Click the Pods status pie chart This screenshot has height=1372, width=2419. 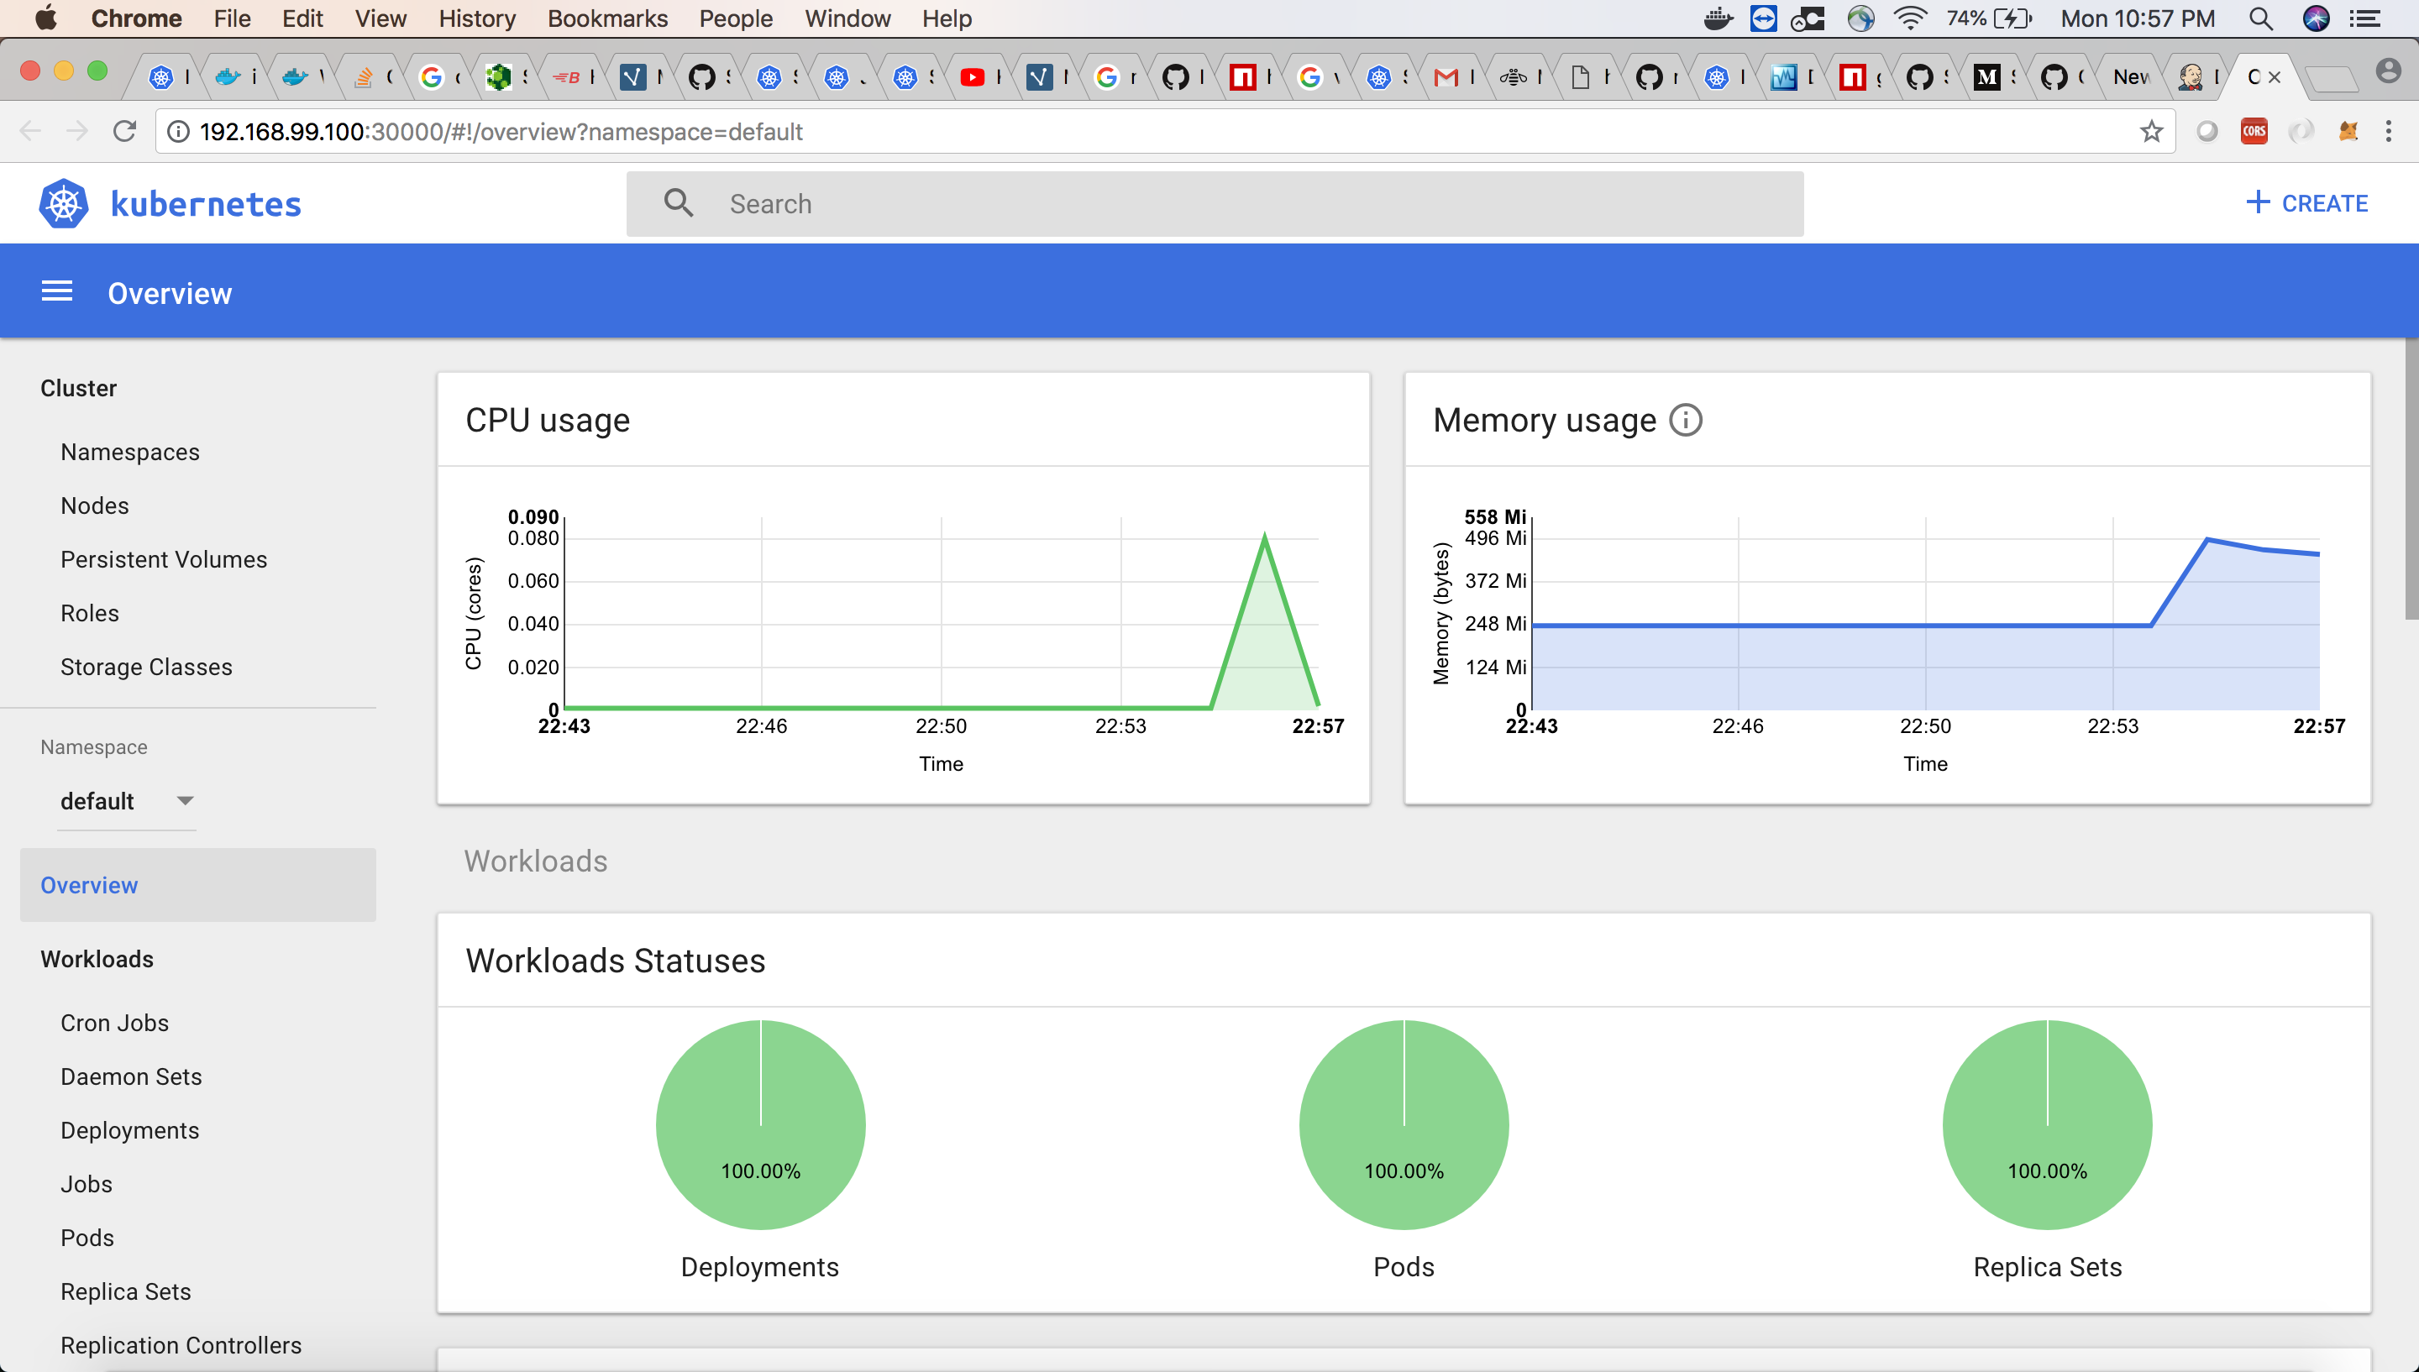[x=1404, y=1124]
